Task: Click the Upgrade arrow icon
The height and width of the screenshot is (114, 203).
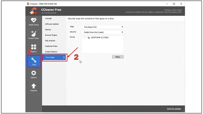Action: coord(33,86)
